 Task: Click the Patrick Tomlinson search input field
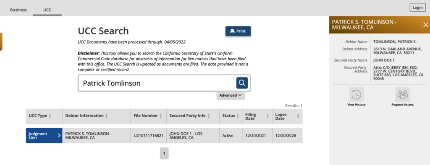coord(157,83)
